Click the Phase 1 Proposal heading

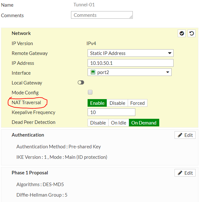click(30, 173)
